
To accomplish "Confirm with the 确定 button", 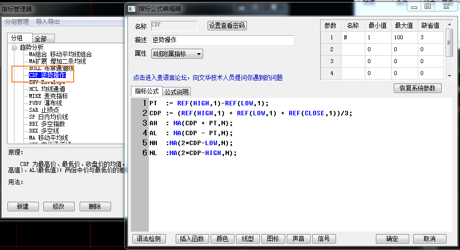I will pyautogui.click(x=392, y=239).
